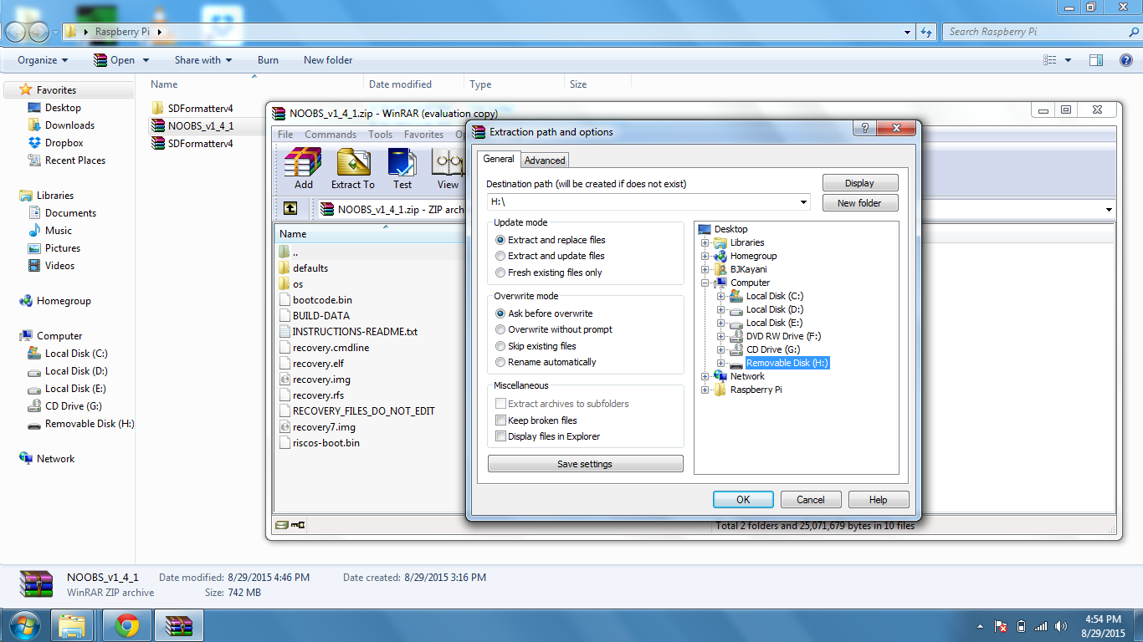Open WinRAR Tools menu
Image resolution: width=1143 pixels, height=642 pixels.
[380, 135]
